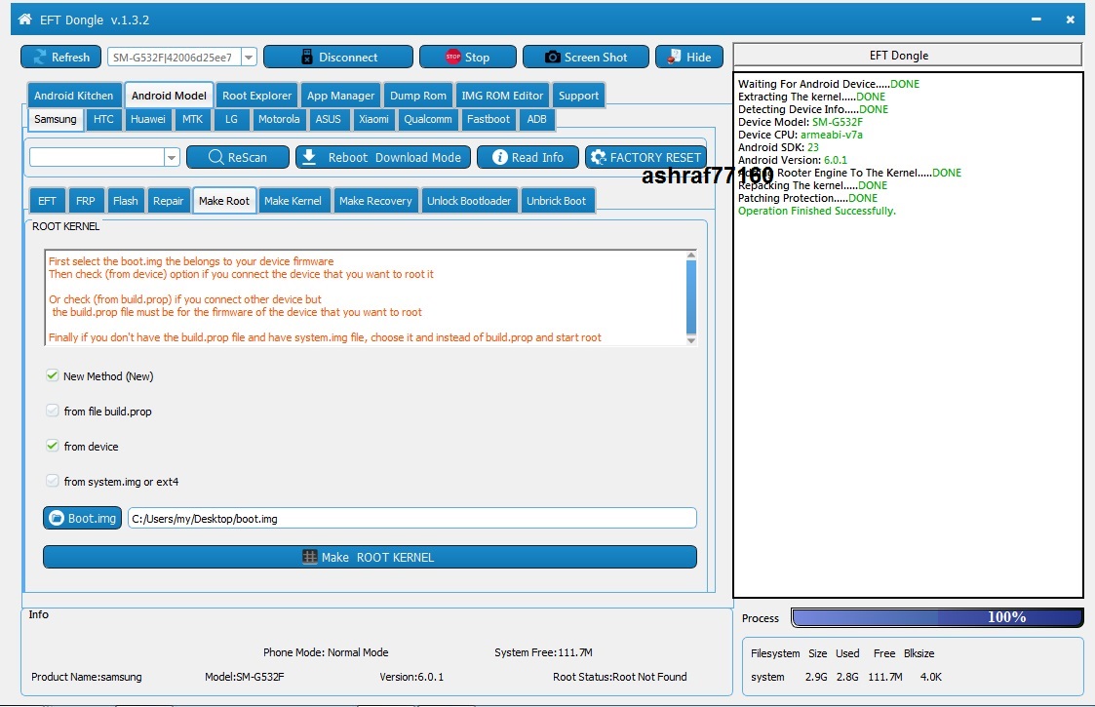Viewport: 1095px width, 707px height.
Task: Click the instructions scrollbar down arrow
Action: click(691, 340)
